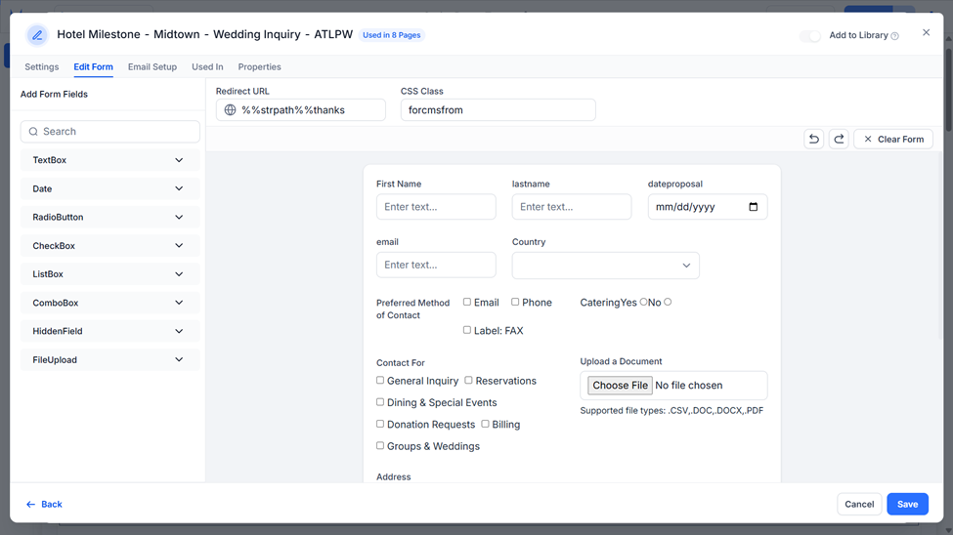Click the dateproposal date input
This screenshot has height=535, width=953.
[708, 206]
